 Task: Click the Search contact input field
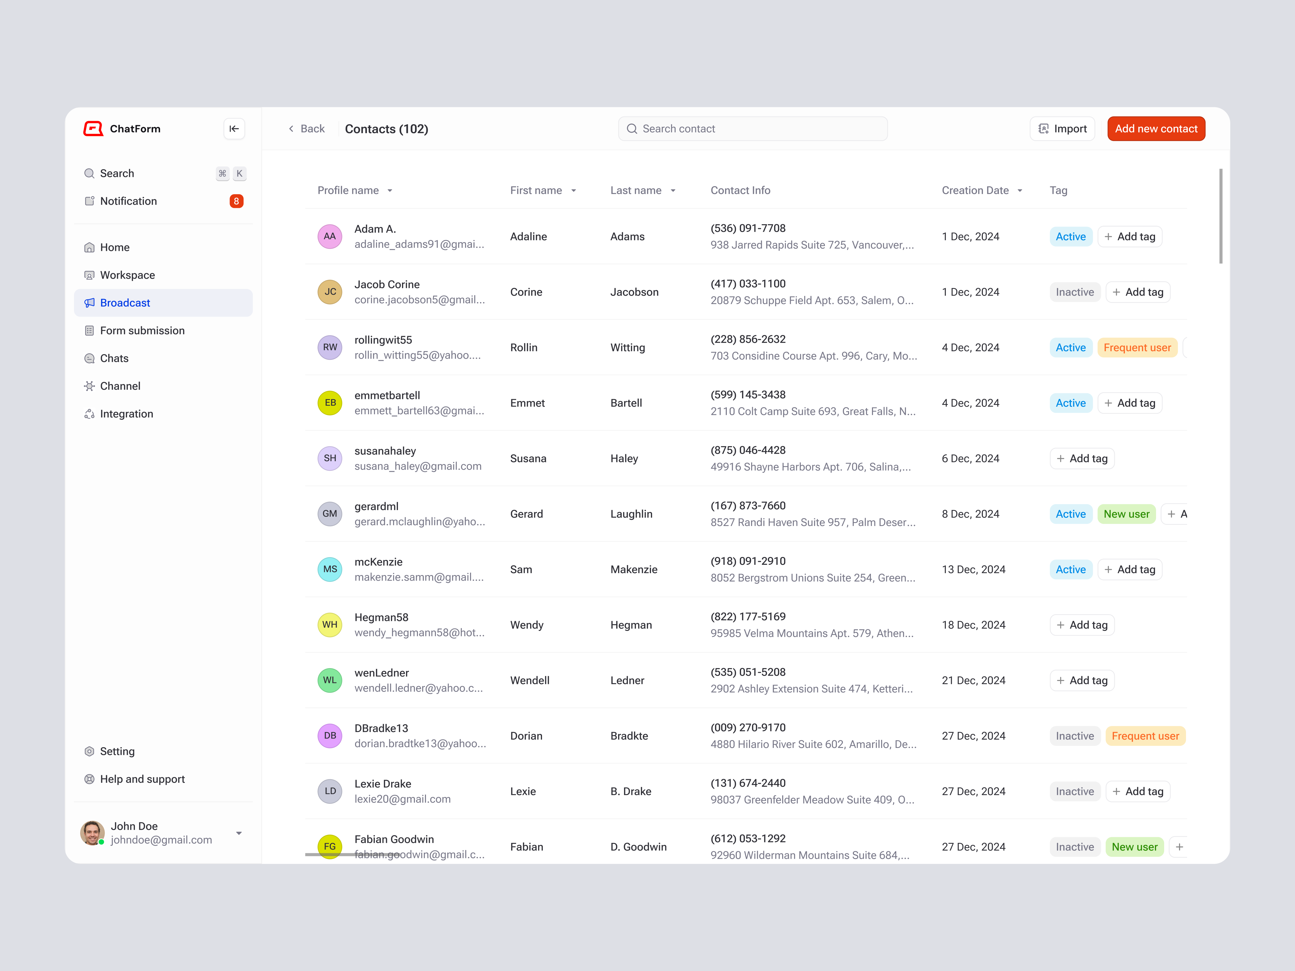point(753,128)
